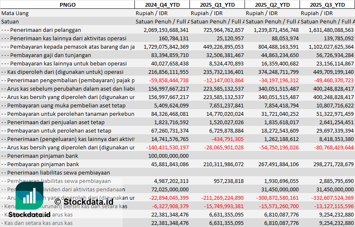Select the Mata Uang row label

click(15, 13)
